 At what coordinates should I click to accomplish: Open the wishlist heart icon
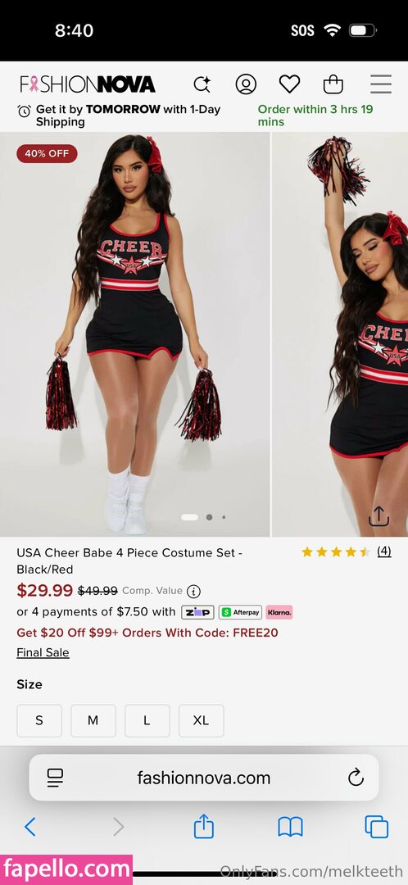289,84
